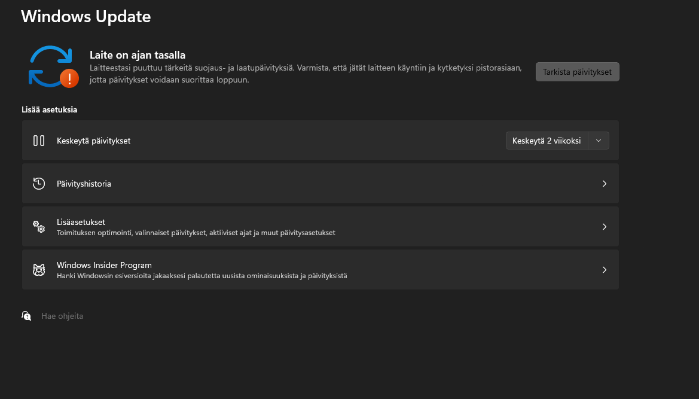Pause updates with Keskeytä 2 viikoksi button
Viewport: 699px width, 399px height.
point(547,141)
